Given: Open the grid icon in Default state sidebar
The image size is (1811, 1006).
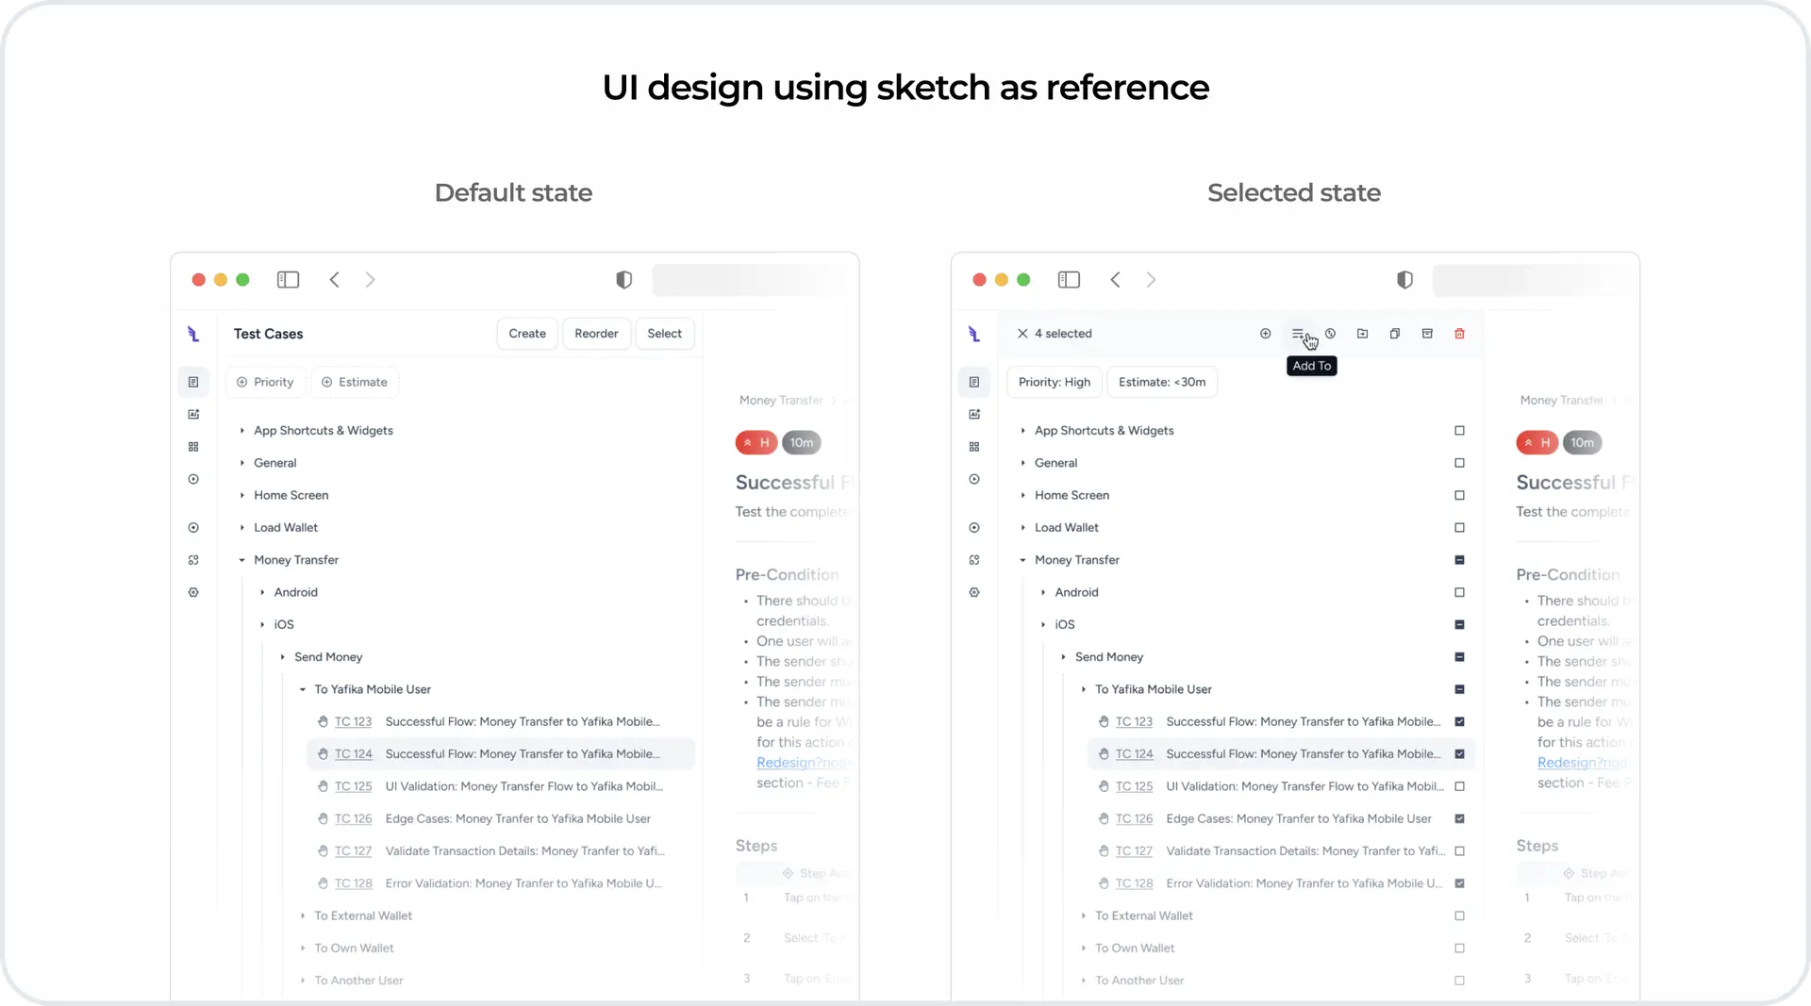Looking at the screenshot, I should coord(193,447).
